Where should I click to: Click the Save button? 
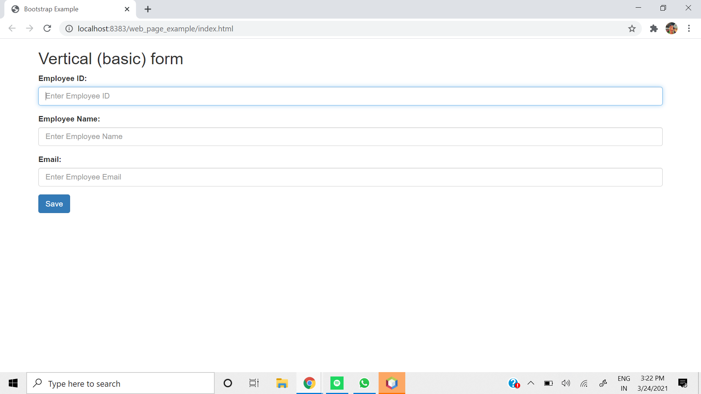pyautogui.click(x=54, y=204)
